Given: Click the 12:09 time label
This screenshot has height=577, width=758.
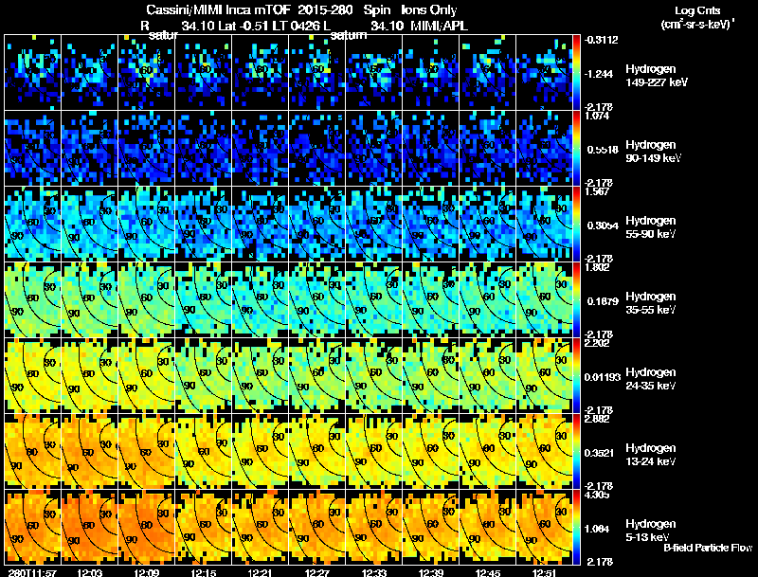Looking at the screenshot, I should [x=146, y=572].
